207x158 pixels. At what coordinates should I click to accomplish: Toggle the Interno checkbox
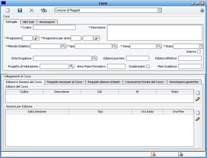(x=199, y=52)
